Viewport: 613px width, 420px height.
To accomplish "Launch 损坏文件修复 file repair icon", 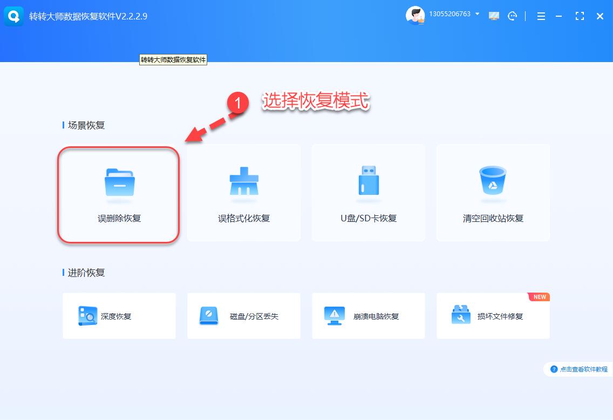I will [x=459, y=316].
